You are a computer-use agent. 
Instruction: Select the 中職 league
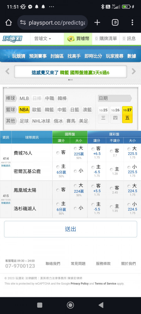[x=50, y=98]
